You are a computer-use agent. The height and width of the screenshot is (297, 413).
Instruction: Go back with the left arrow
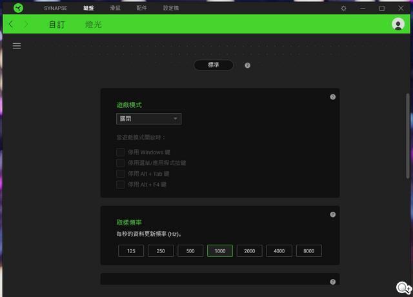point(11,25)
